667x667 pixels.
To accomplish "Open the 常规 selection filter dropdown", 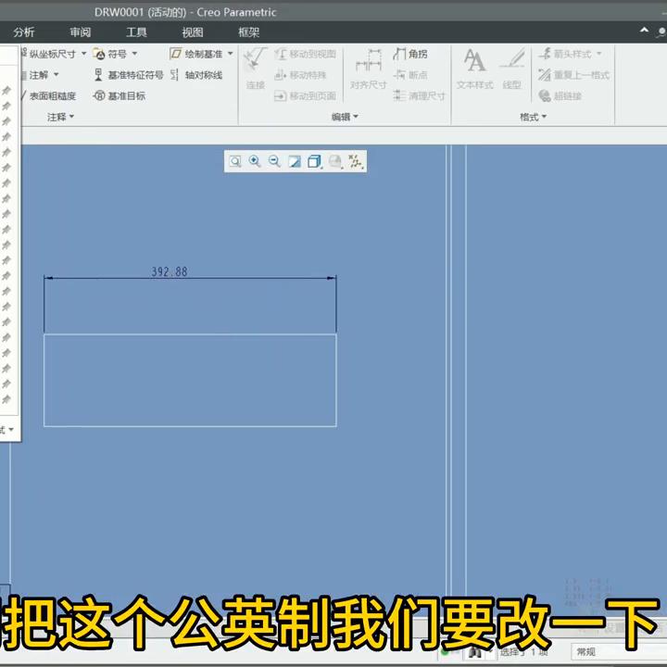I will [619, 651].
